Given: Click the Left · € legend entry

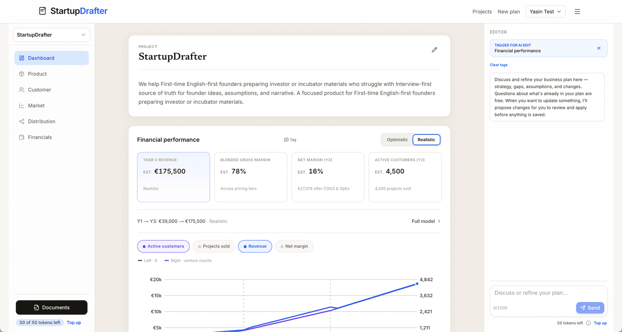Looking at the screenshot, I should pos(148,260).
